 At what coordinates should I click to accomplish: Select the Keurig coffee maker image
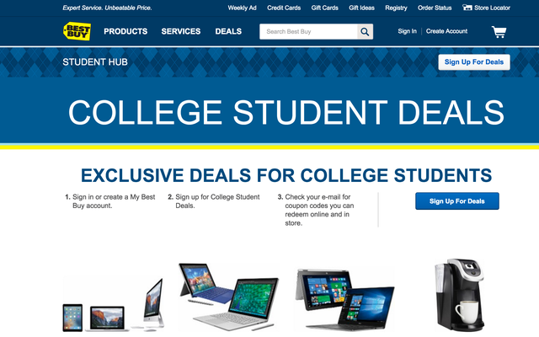coord(459,295)
